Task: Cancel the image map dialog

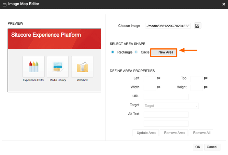Action: click(x=212, y=147)
